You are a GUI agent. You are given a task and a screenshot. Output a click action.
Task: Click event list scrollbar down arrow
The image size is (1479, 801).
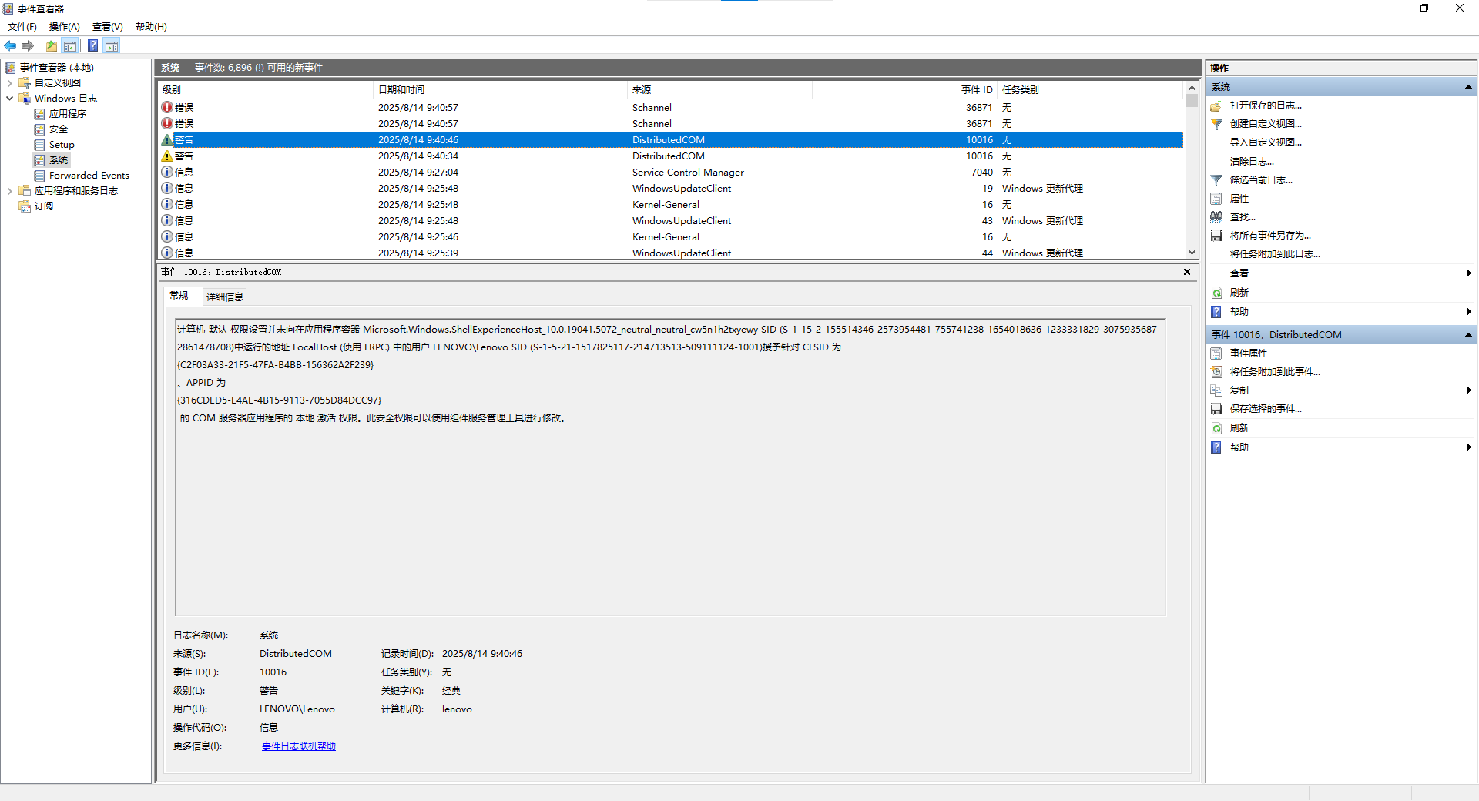[1192, 253]
